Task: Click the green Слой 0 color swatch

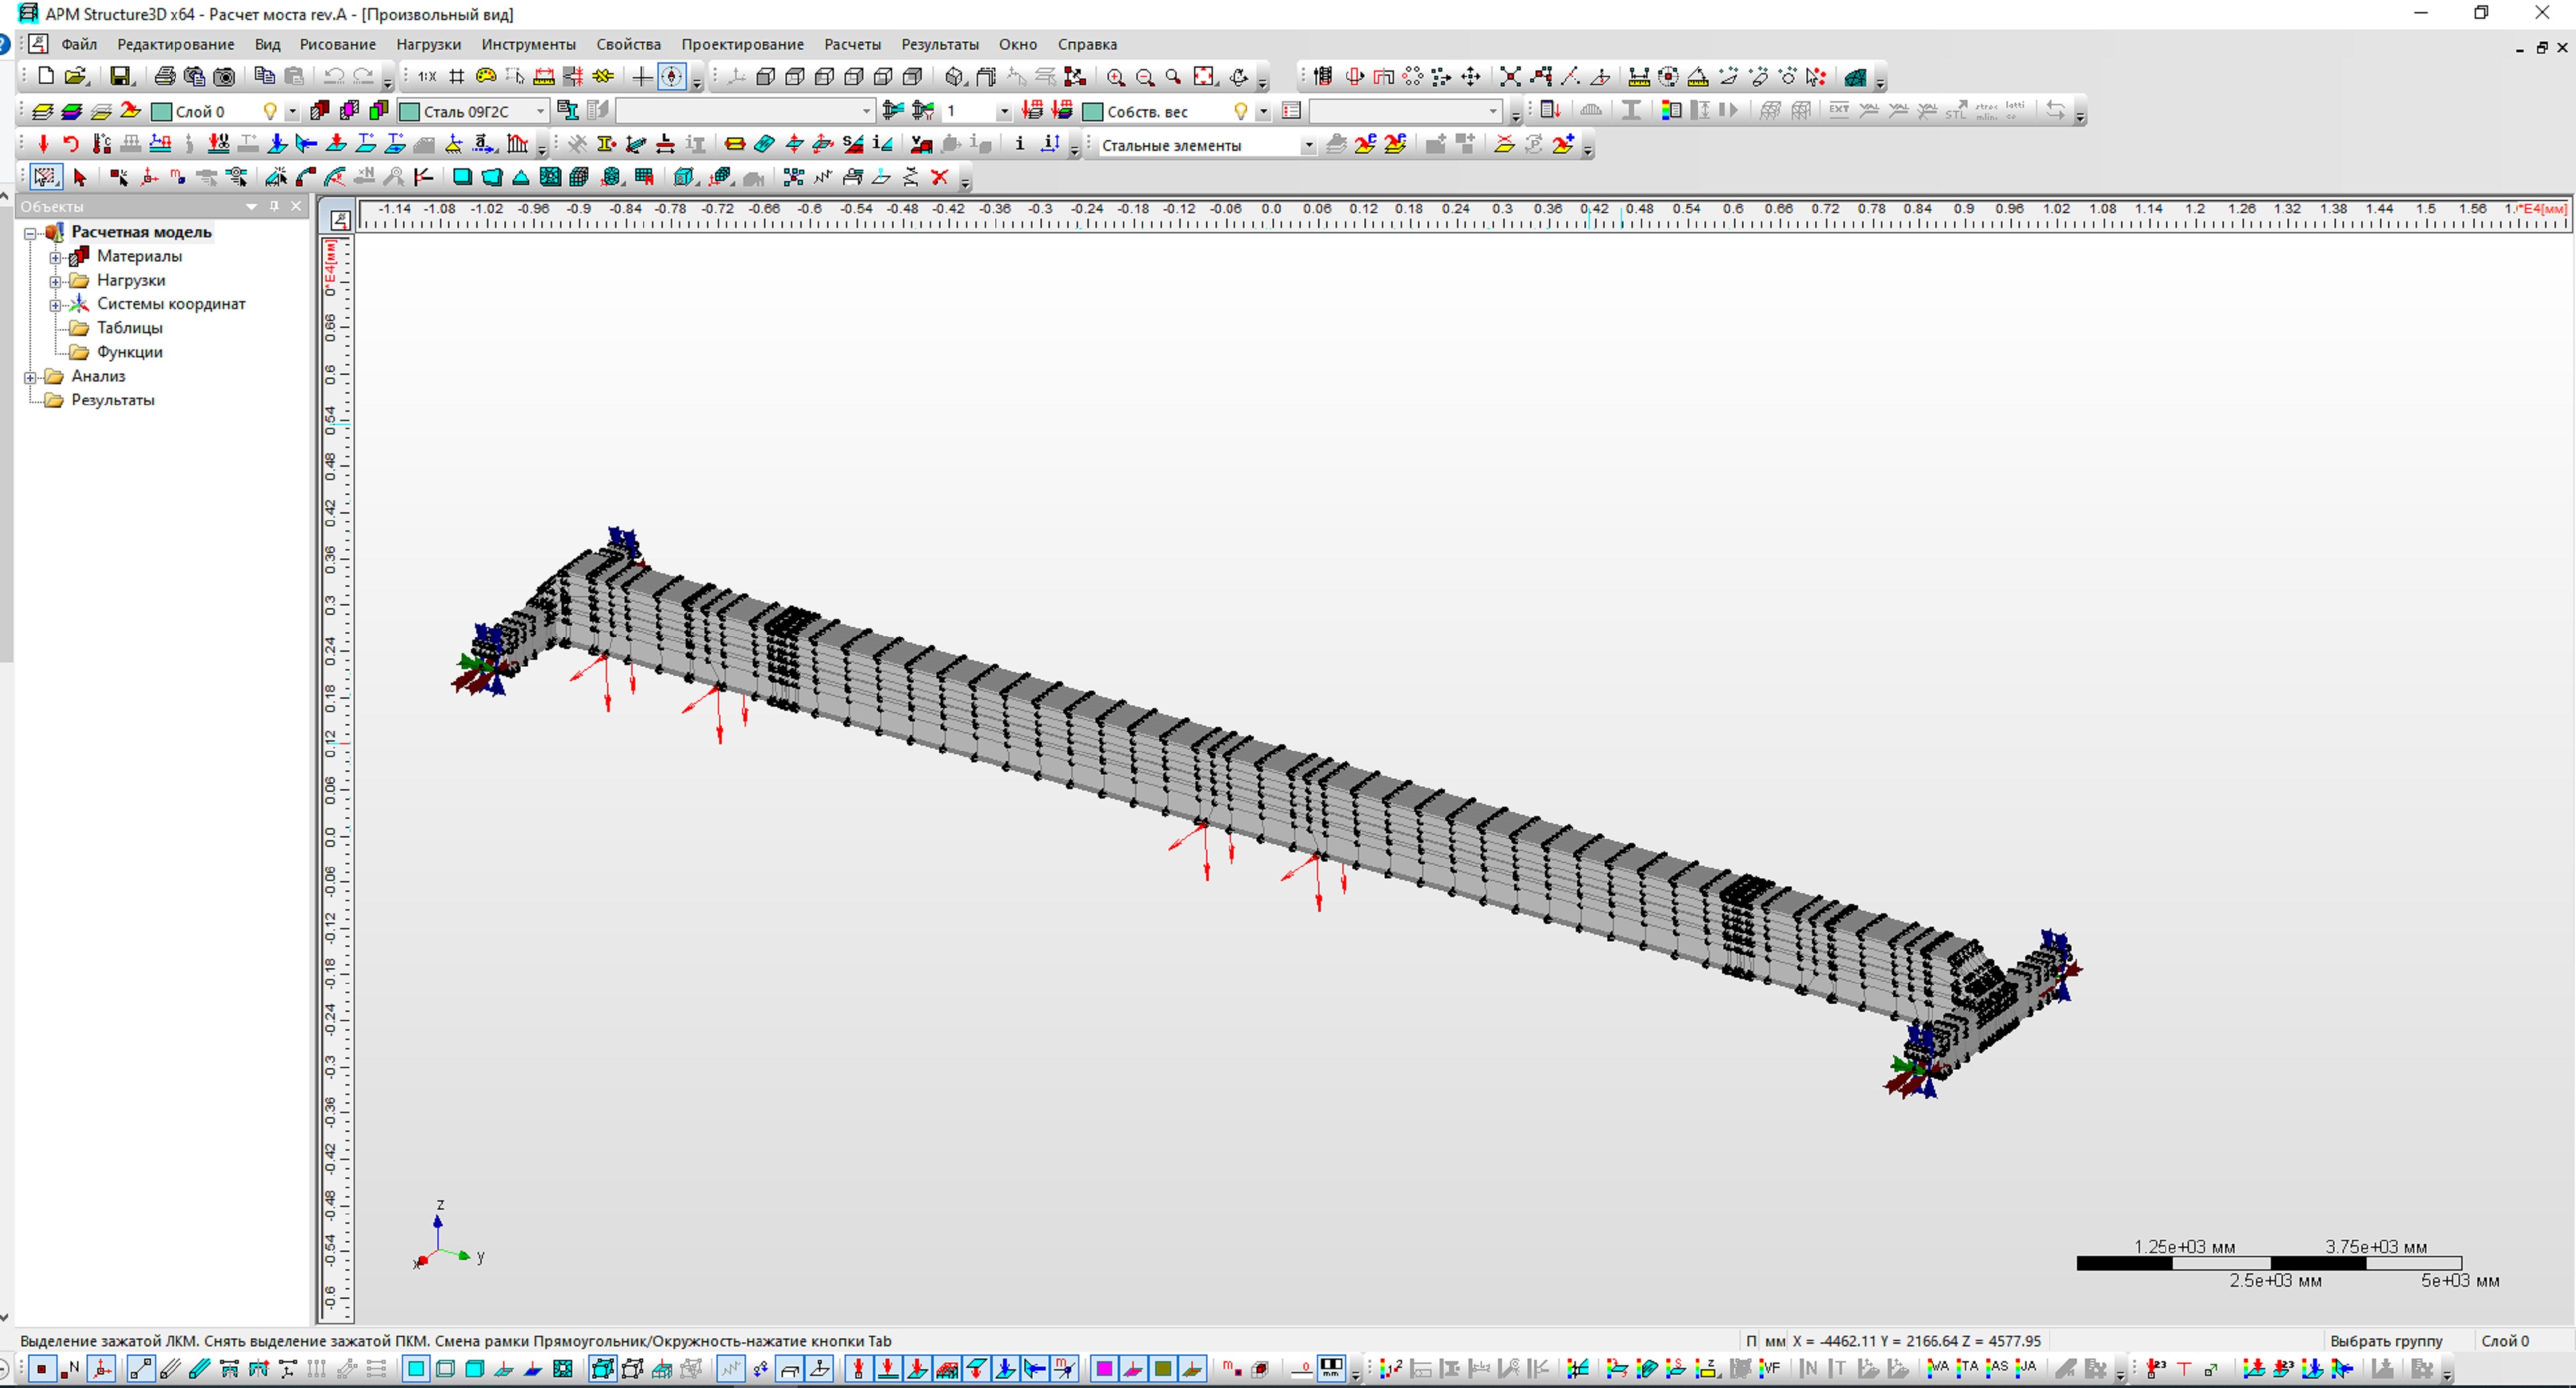Action: [161, 111]
